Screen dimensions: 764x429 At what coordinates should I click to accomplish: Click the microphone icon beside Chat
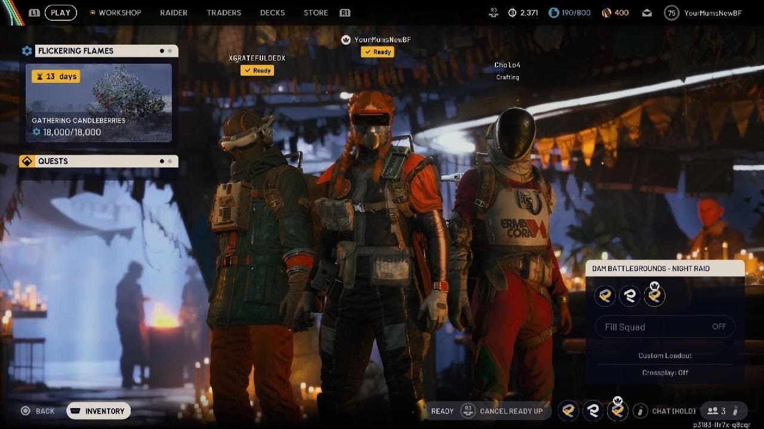tap(640, 411)
